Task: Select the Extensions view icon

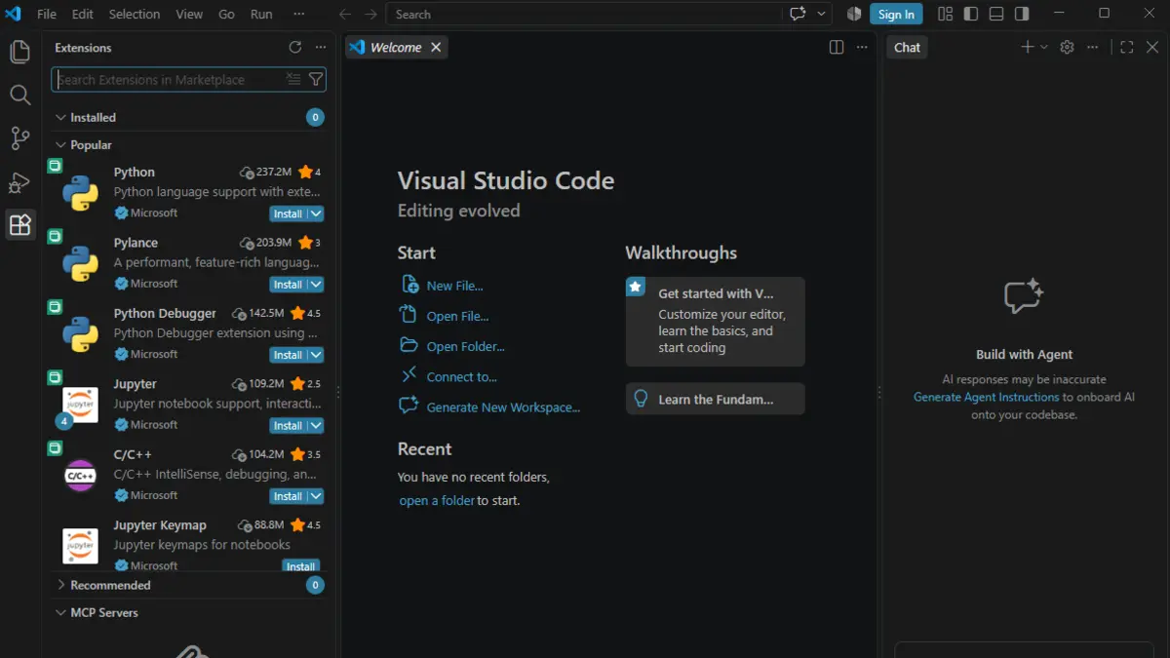Action: click(19, 225)
